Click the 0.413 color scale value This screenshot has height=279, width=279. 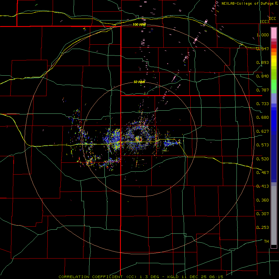263,186
